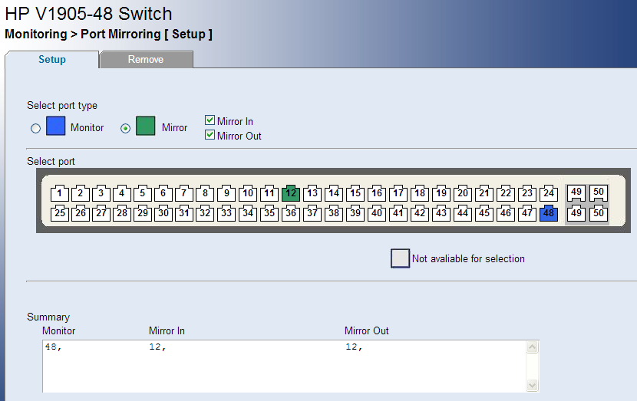Click the blue monitor port 48
637x401 pixels.
tap(549, 213)
